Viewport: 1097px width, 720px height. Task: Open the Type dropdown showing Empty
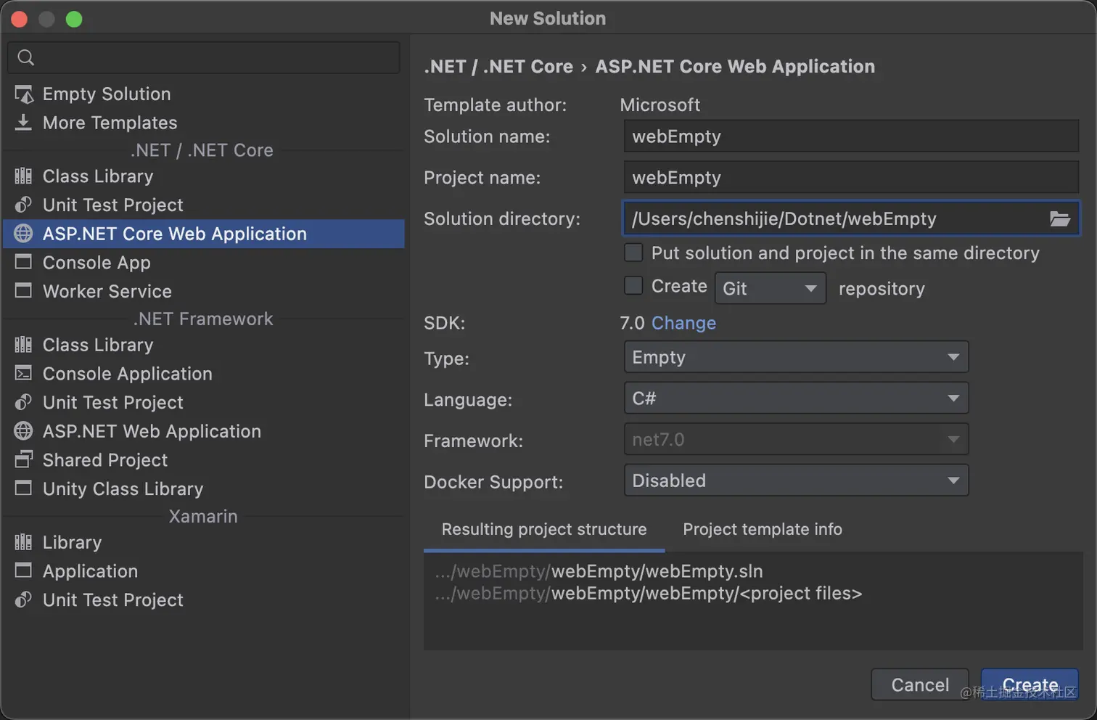tap(796, 357)
